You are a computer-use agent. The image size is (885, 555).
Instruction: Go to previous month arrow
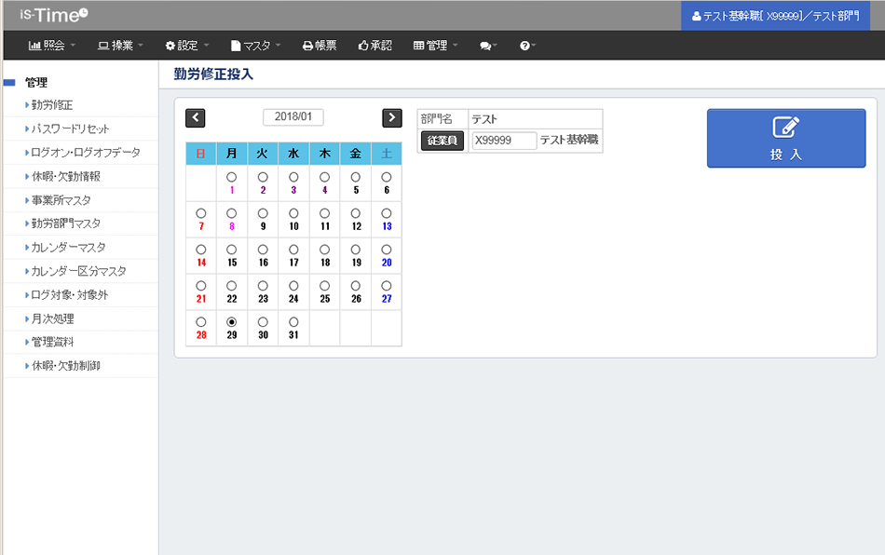(196, 118)
